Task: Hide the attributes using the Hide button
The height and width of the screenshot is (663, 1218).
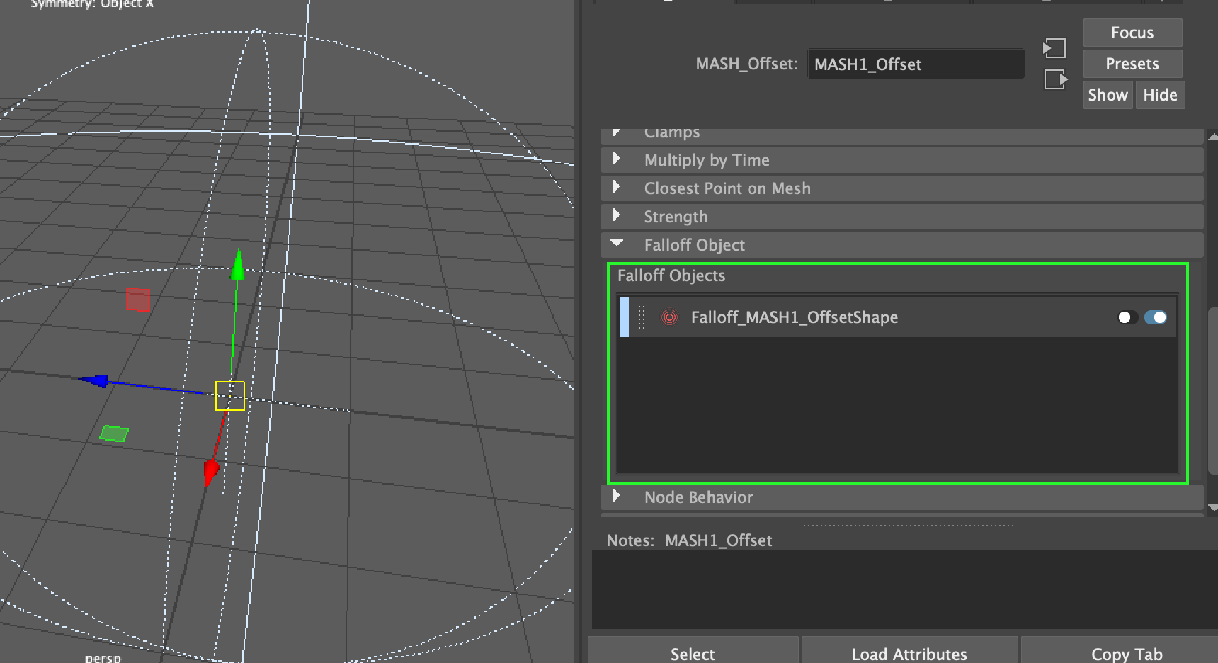Action: 1160,94
